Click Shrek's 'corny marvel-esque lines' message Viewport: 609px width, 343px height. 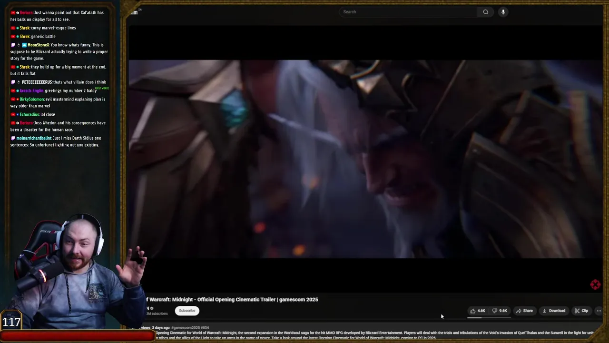coord(53,28)
